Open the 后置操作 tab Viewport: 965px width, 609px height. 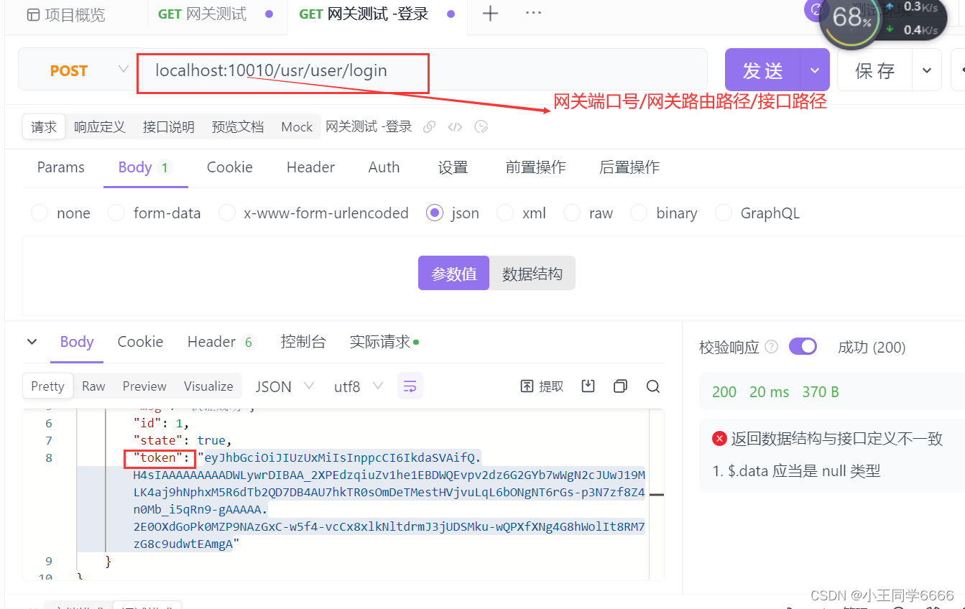629,167
